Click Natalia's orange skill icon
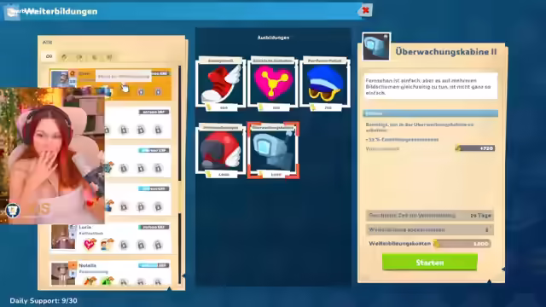Screen dimensions: 546x307 click(90, 281)
